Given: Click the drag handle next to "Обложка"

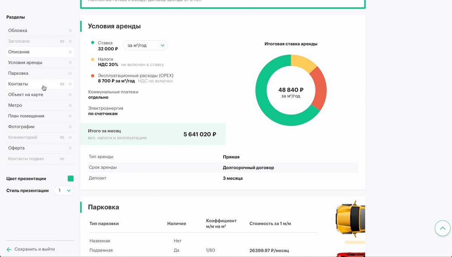Looking at the screenshot, I should [x=70, y=30].
